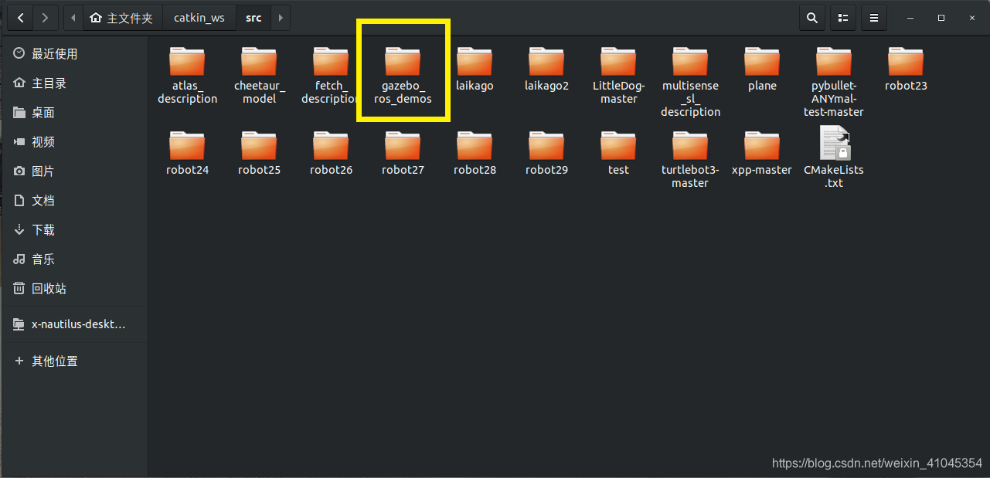Select the plane folder icon
The image size is (990, 478).
coord(762,61)
